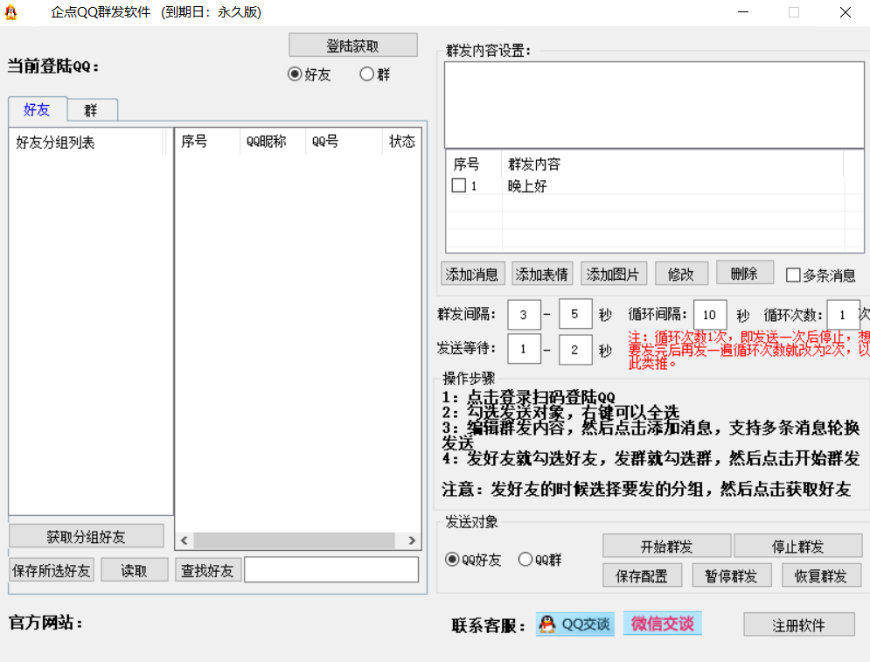Viewport: 870px width, 662px height.
Task: Focus the 发送等待 minimum field showing 1
Action: coord(524,349)
